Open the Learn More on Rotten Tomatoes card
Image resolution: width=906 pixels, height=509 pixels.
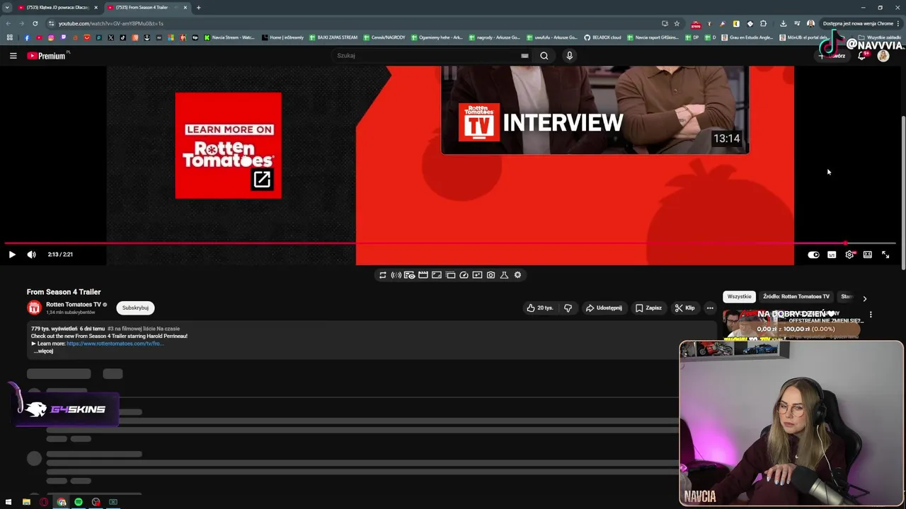[x=228, y=146]
